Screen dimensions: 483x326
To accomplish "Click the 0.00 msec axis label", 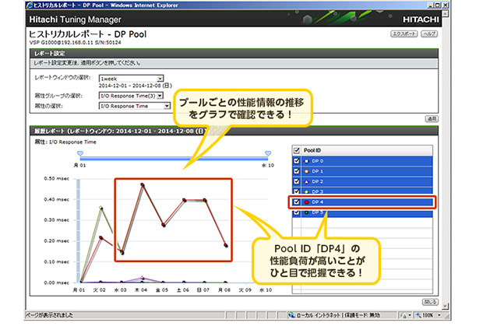I will click(56, 282).
